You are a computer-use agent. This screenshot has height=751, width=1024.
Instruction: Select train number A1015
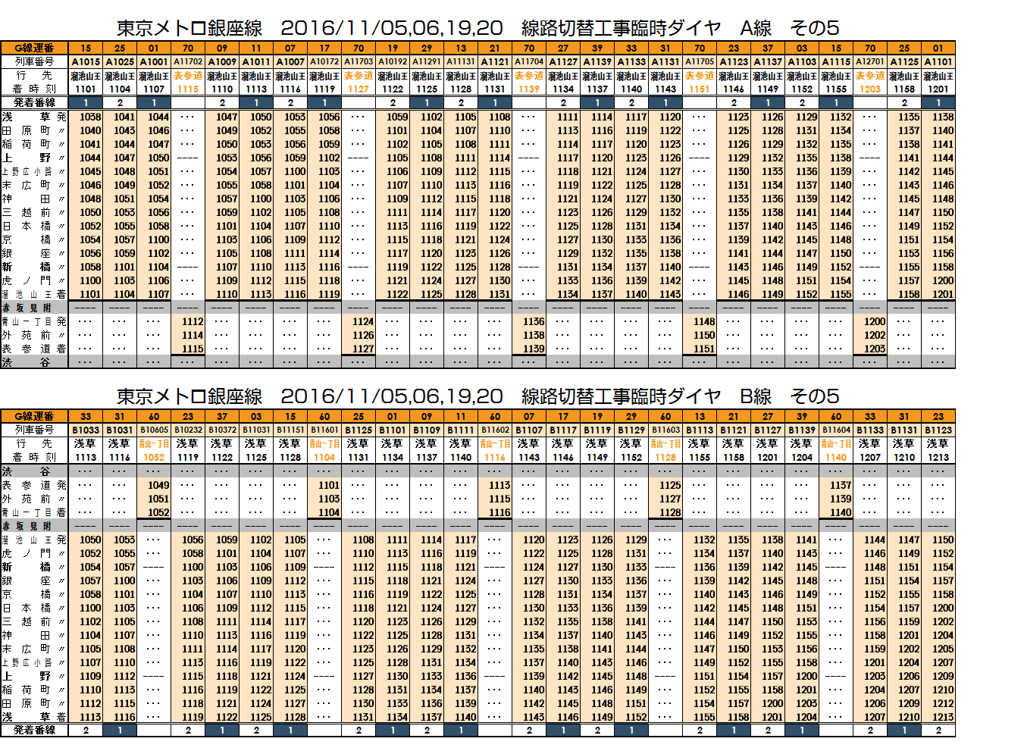86,61
